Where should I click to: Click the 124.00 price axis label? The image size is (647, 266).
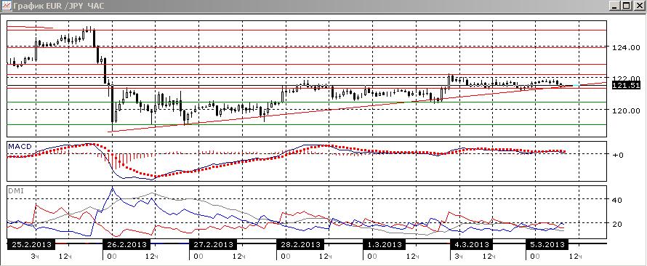(626, 48)
